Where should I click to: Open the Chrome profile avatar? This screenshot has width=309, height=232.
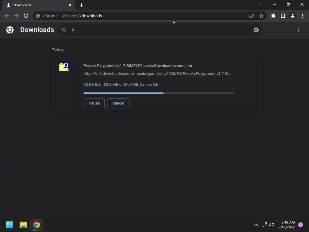293,16
